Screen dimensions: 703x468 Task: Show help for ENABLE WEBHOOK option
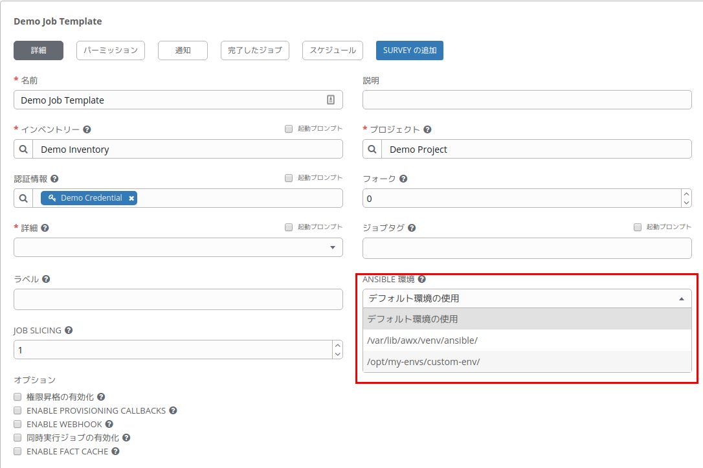coord(109,423)
